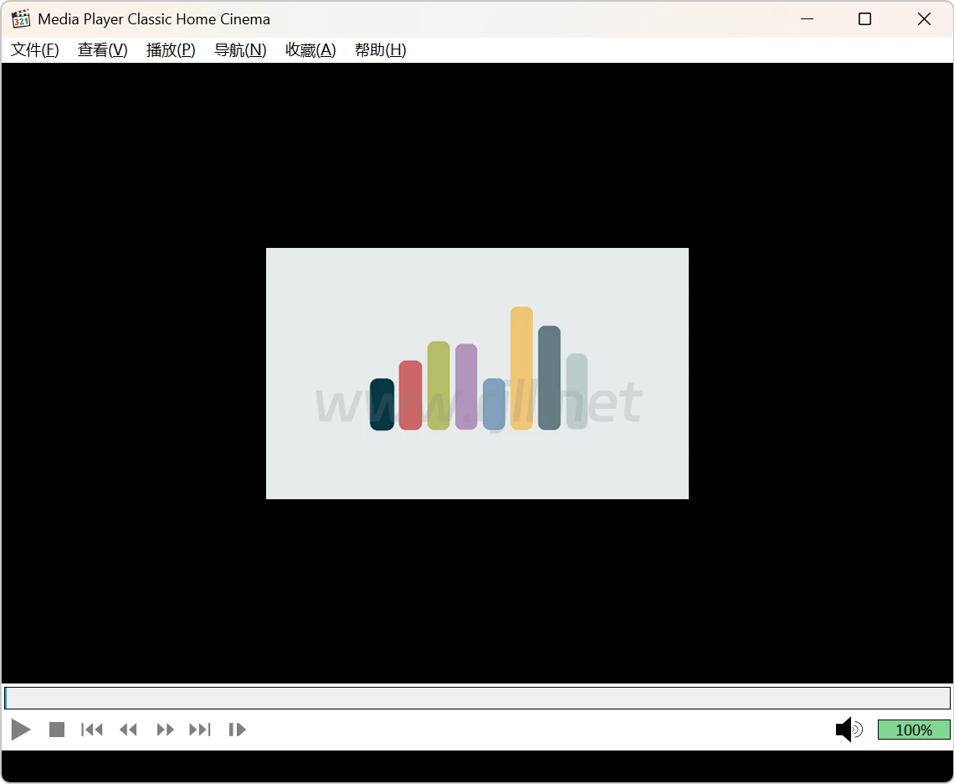Show the 收藏(A) favorites menu
The width and height of the screenshot is (954, 784).
pos(310,50)
